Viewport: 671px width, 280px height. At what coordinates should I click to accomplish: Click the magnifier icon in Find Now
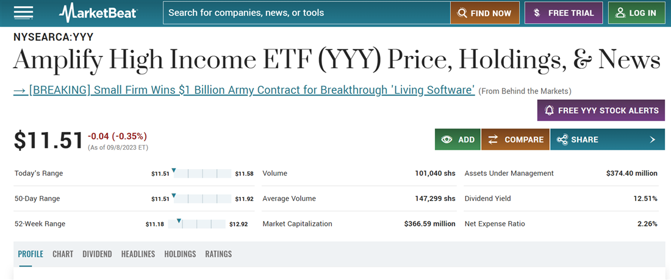pyautogui.click(x=462, y=13)
